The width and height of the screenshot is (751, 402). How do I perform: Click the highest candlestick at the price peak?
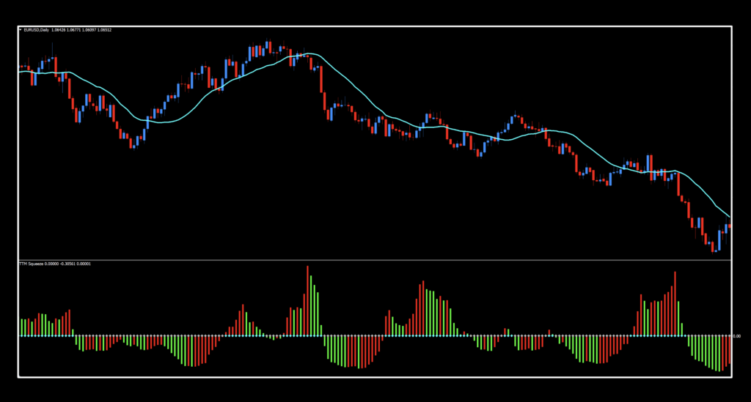[267, 46]
